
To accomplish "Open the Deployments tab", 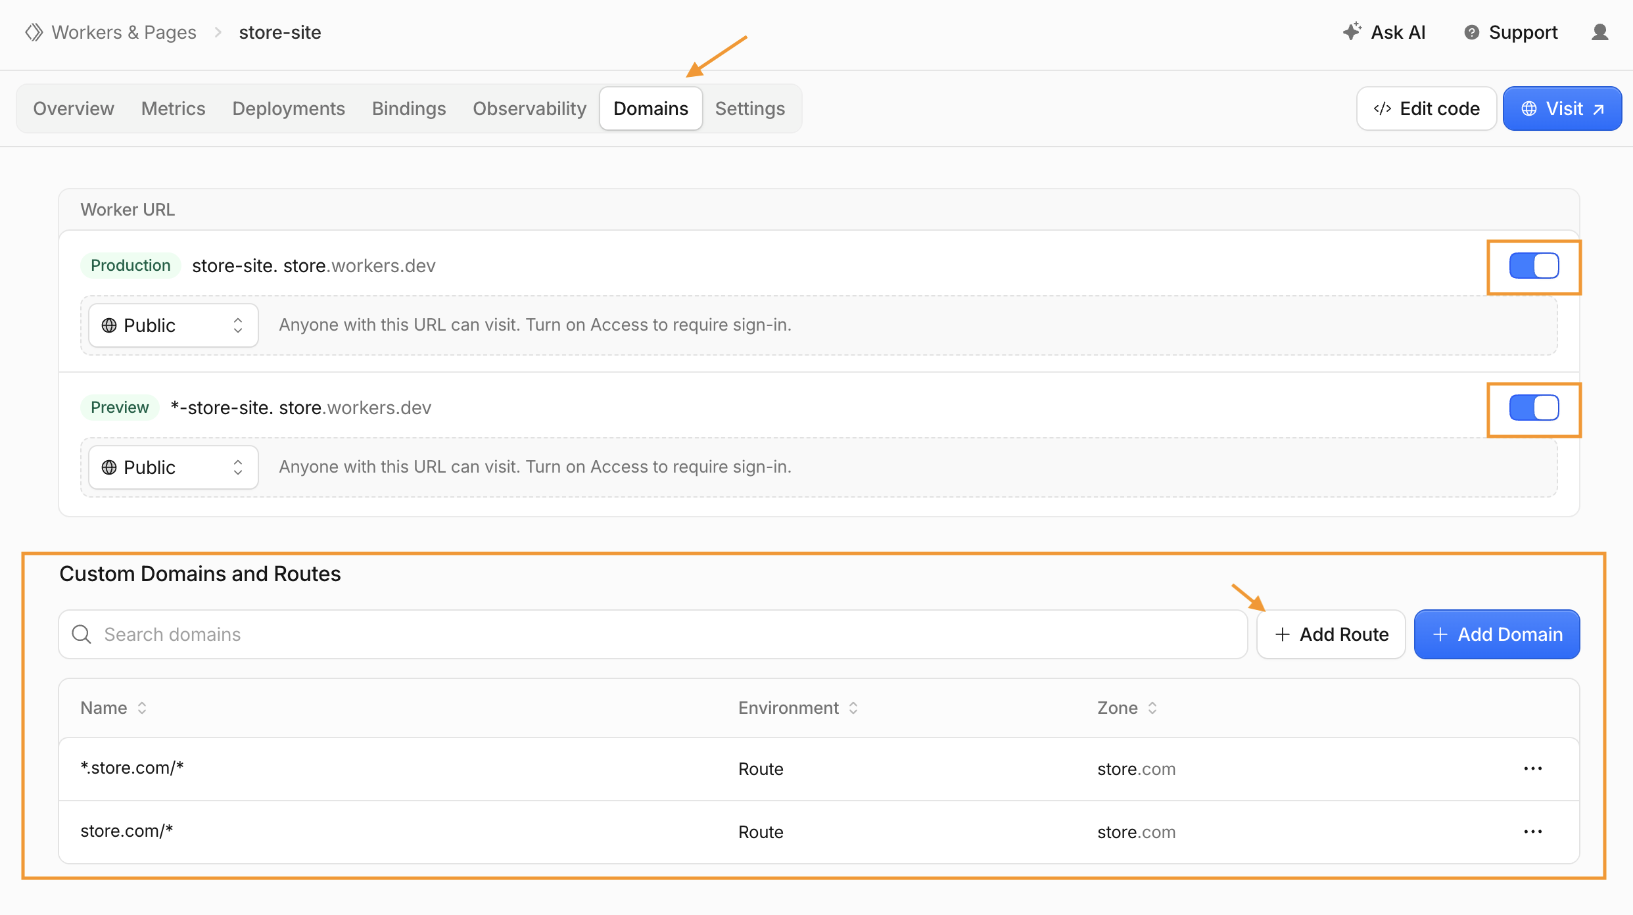I will 289,108.
